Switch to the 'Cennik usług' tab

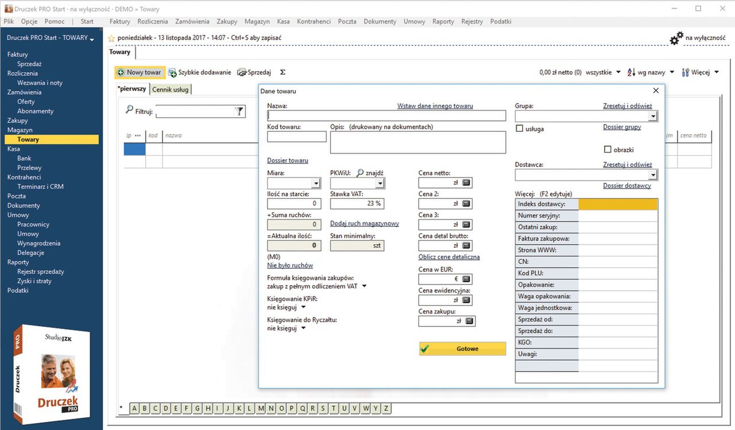click(171, 89)
